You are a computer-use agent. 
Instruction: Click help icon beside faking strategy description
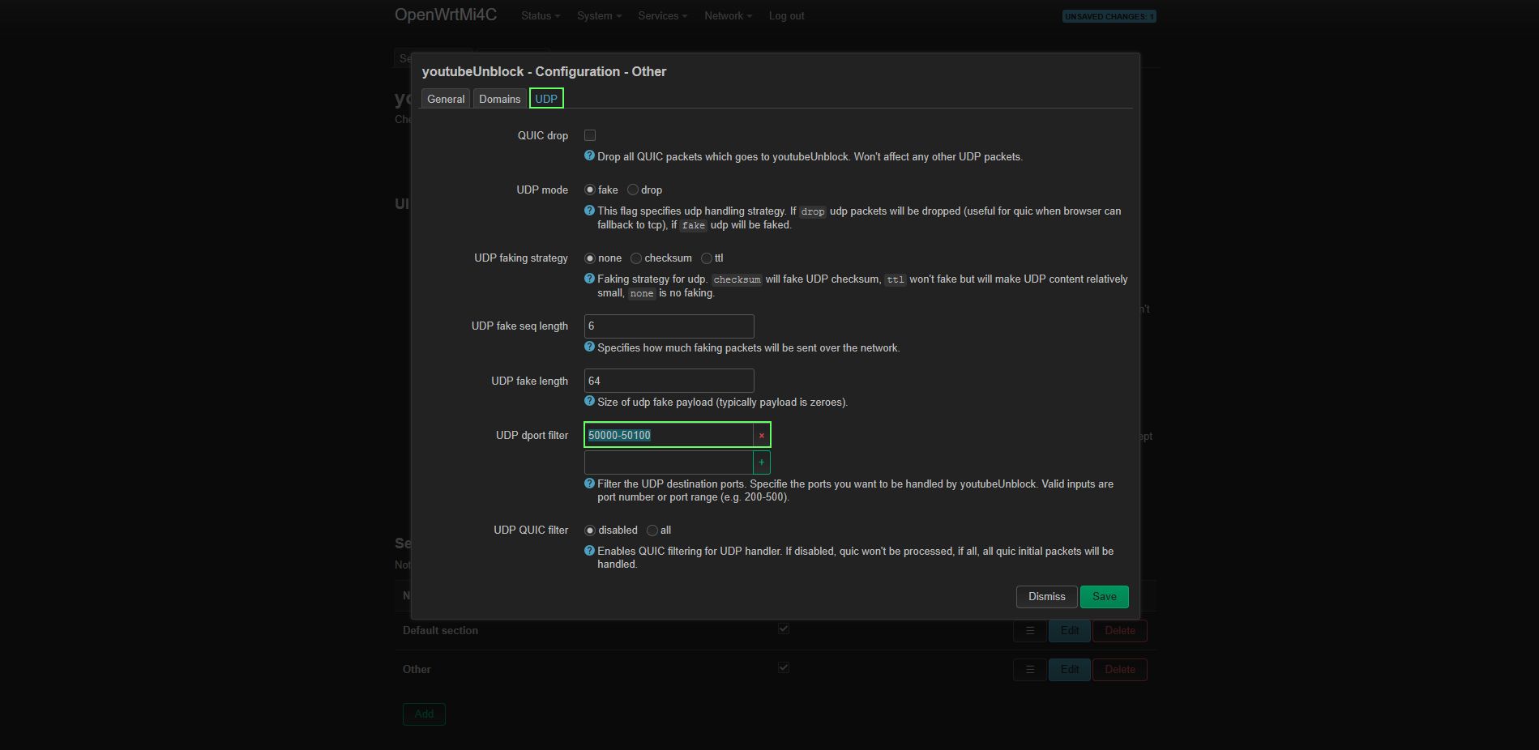[x=589, y=278]
